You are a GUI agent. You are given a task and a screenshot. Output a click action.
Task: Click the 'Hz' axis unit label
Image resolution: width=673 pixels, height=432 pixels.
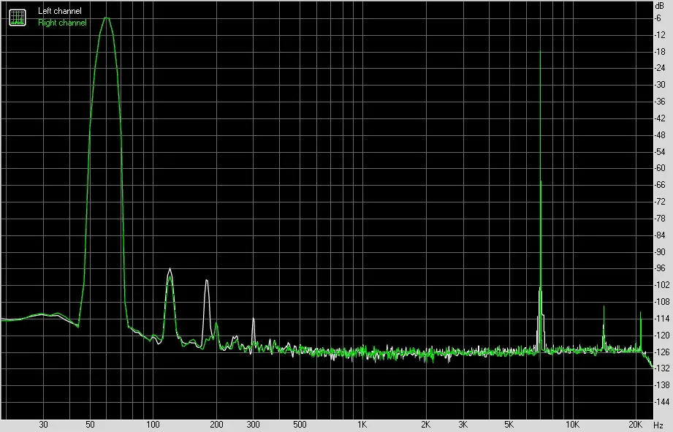658,425
